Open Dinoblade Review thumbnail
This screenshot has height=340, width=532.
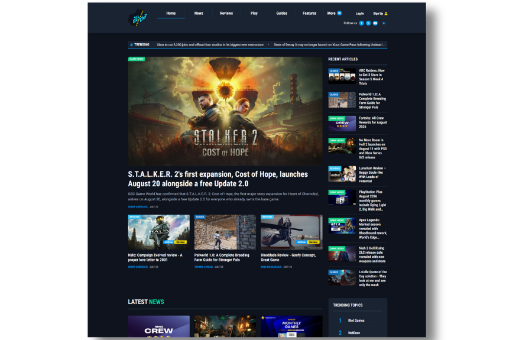(x=291, y=232)
